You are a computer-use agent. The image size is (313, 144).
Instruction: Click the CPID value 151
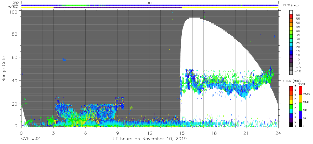(x=150, y=3)
